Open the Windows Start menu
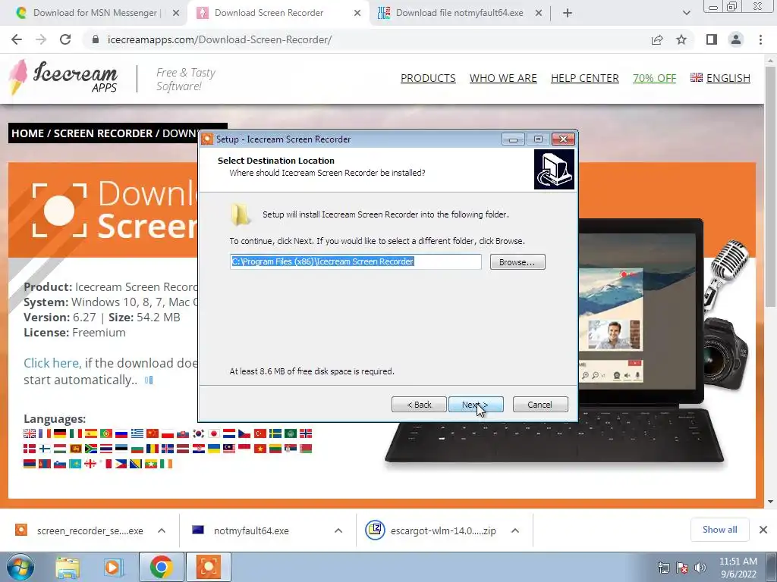The height and width of the screenshot is (582, 777). 20,567
